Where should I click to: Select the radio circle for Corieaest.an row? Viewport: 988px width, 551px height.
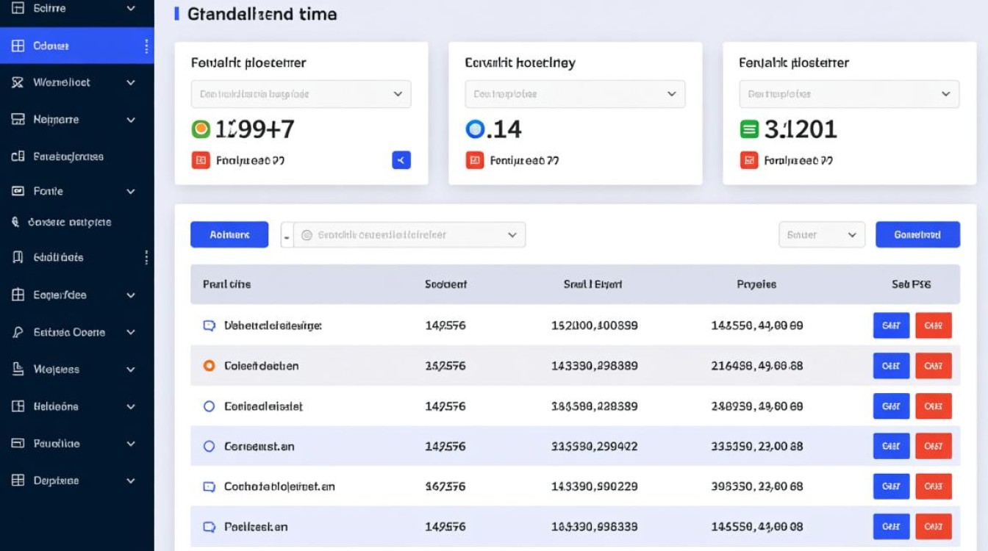[209, 446]
